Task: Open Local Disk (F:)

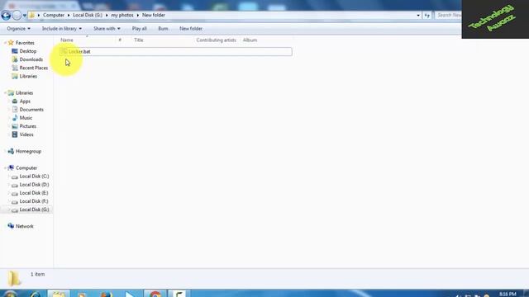Action: tap(34, 201)
